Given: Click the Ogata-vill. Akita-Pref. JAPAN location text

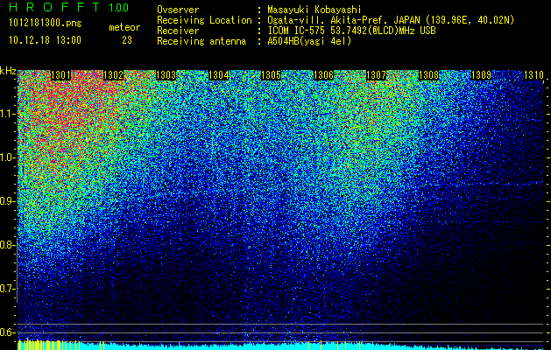Looking at the screenshot, I should click(x=391, y=20).
